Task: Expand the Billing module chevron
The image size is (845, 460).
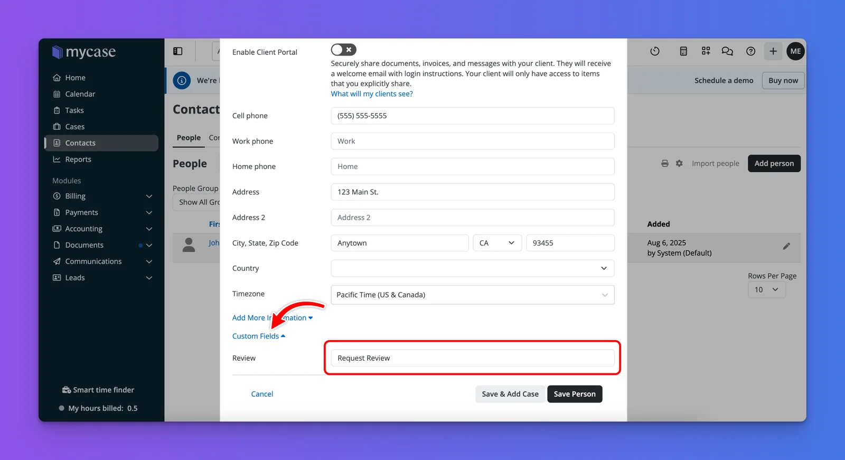Action: (x=149, y=196)
